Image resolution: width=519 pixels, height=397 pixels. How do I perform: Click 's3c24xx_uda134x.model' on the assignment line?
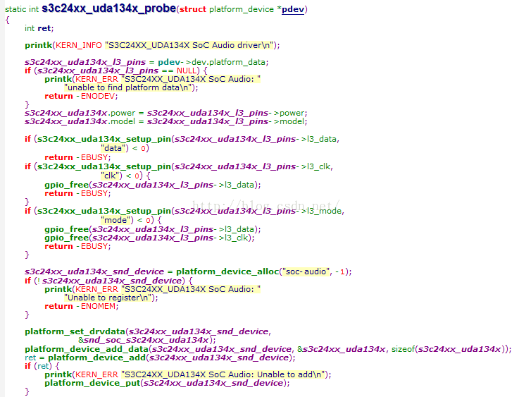tap(80, 121)
